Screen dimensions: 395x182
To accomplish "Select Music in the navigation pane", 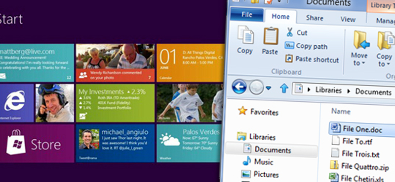I will pos(264,162).
